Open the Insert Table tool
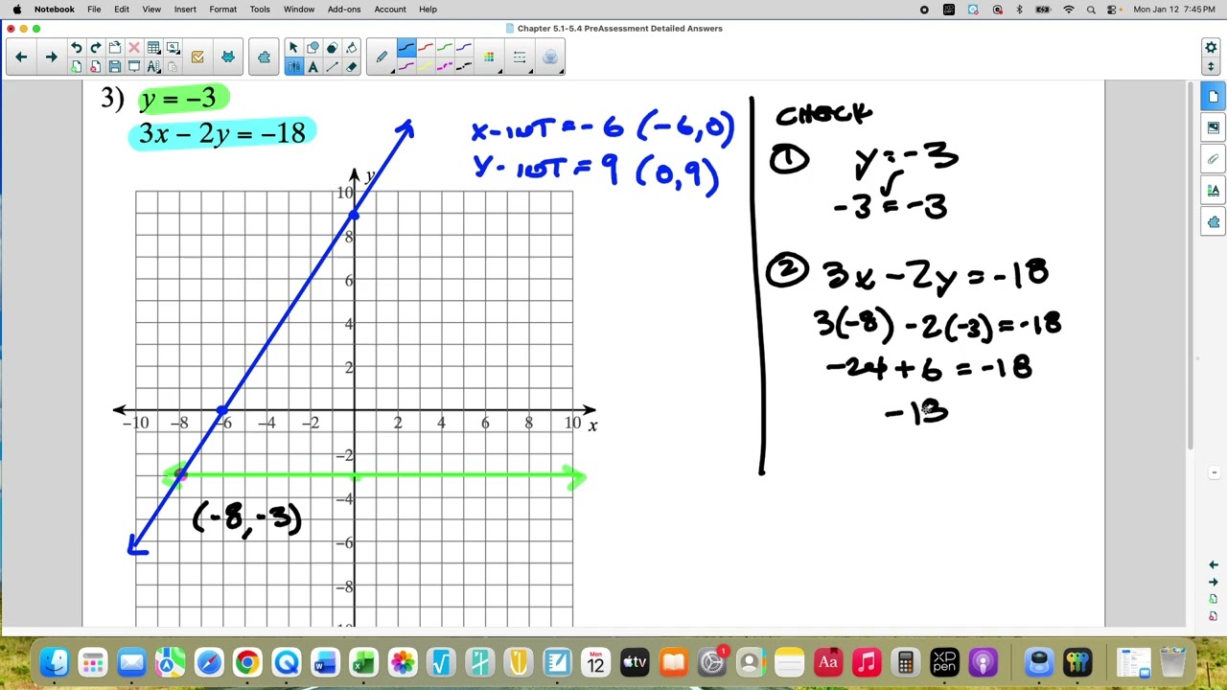This screenshot has height=690, width=1227. [153, 48]
